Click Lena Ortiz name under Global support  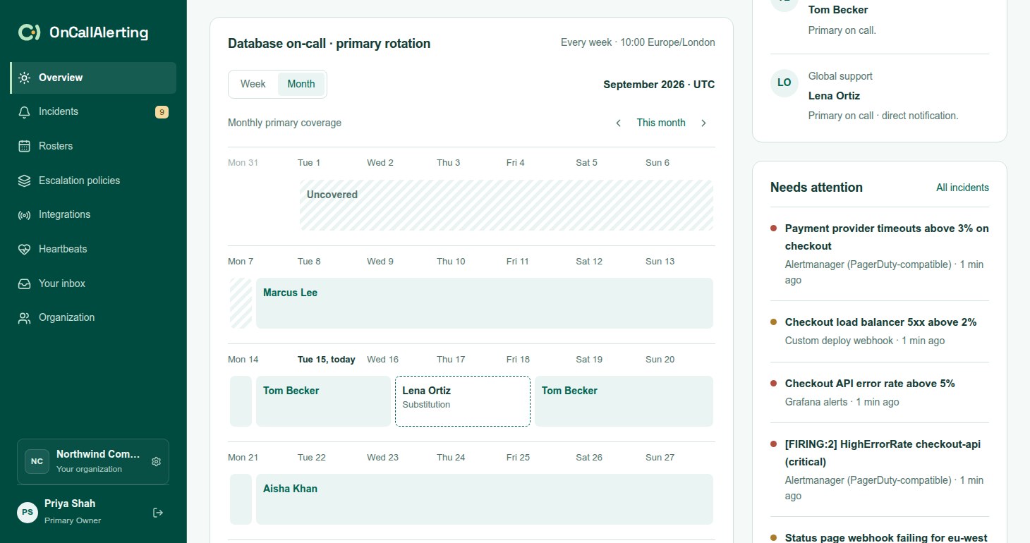834,96
